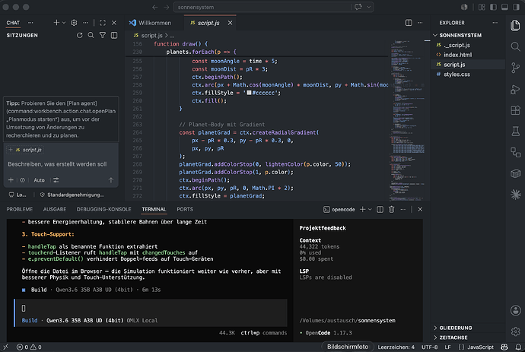
Task: Change Leerzeichen: 4 indentation setting
Action: (396, 347)
